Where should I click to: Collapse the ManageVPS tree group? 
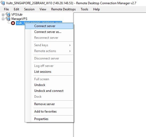click(x=3, y=19)
